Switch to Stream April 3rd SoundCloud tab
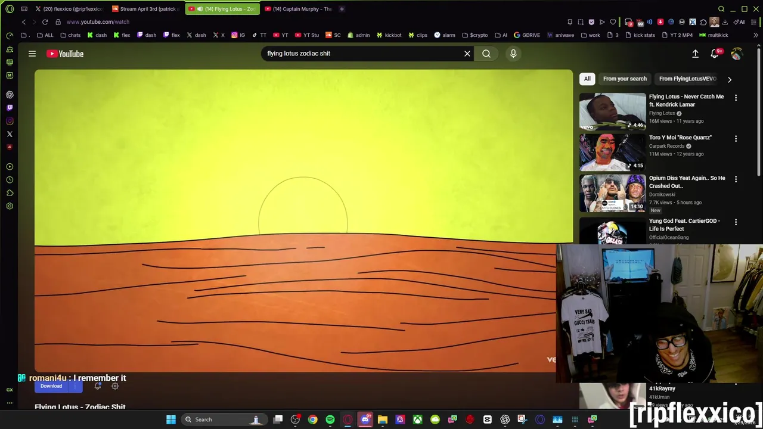This screenshot has height=429, width=763. [146, 9]
